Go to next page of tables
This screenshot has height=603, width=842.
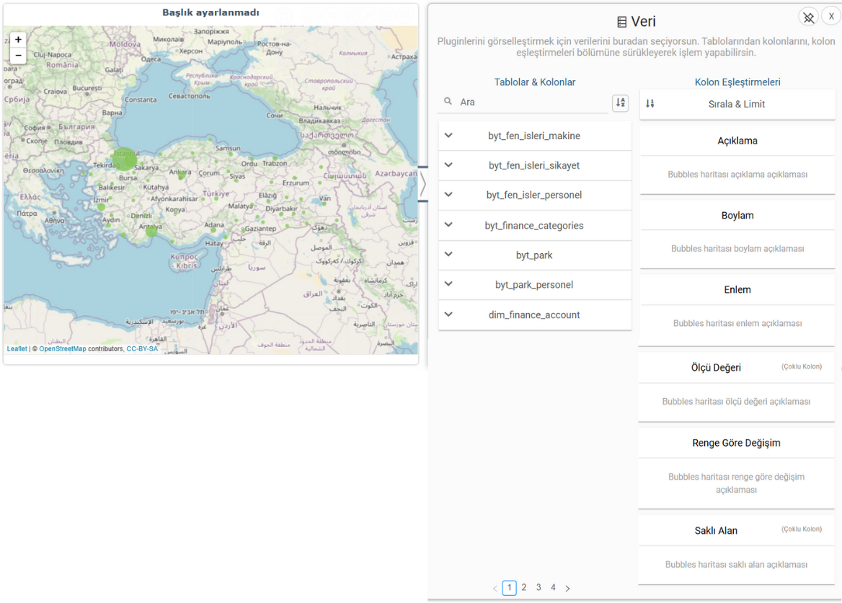pyautogui.click(x=567, y=589)
